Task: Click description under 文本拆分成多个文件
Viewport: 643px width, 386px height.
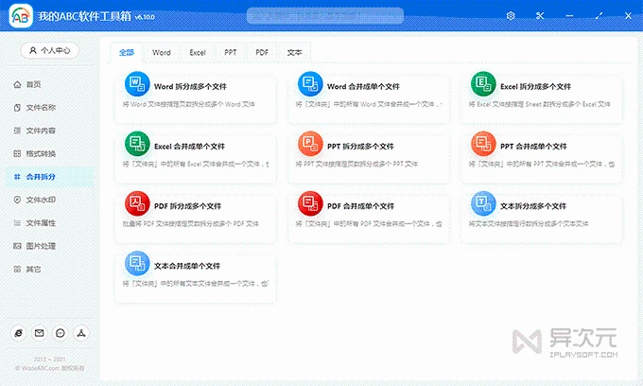Action: pyautogui.click(x=529, y=223)
